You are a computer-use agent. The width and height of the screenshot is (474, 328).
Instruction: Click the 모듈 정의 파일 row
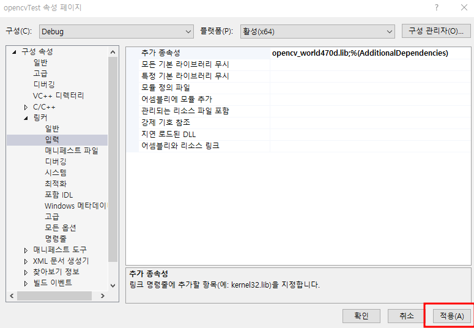(x=298, y=88)
